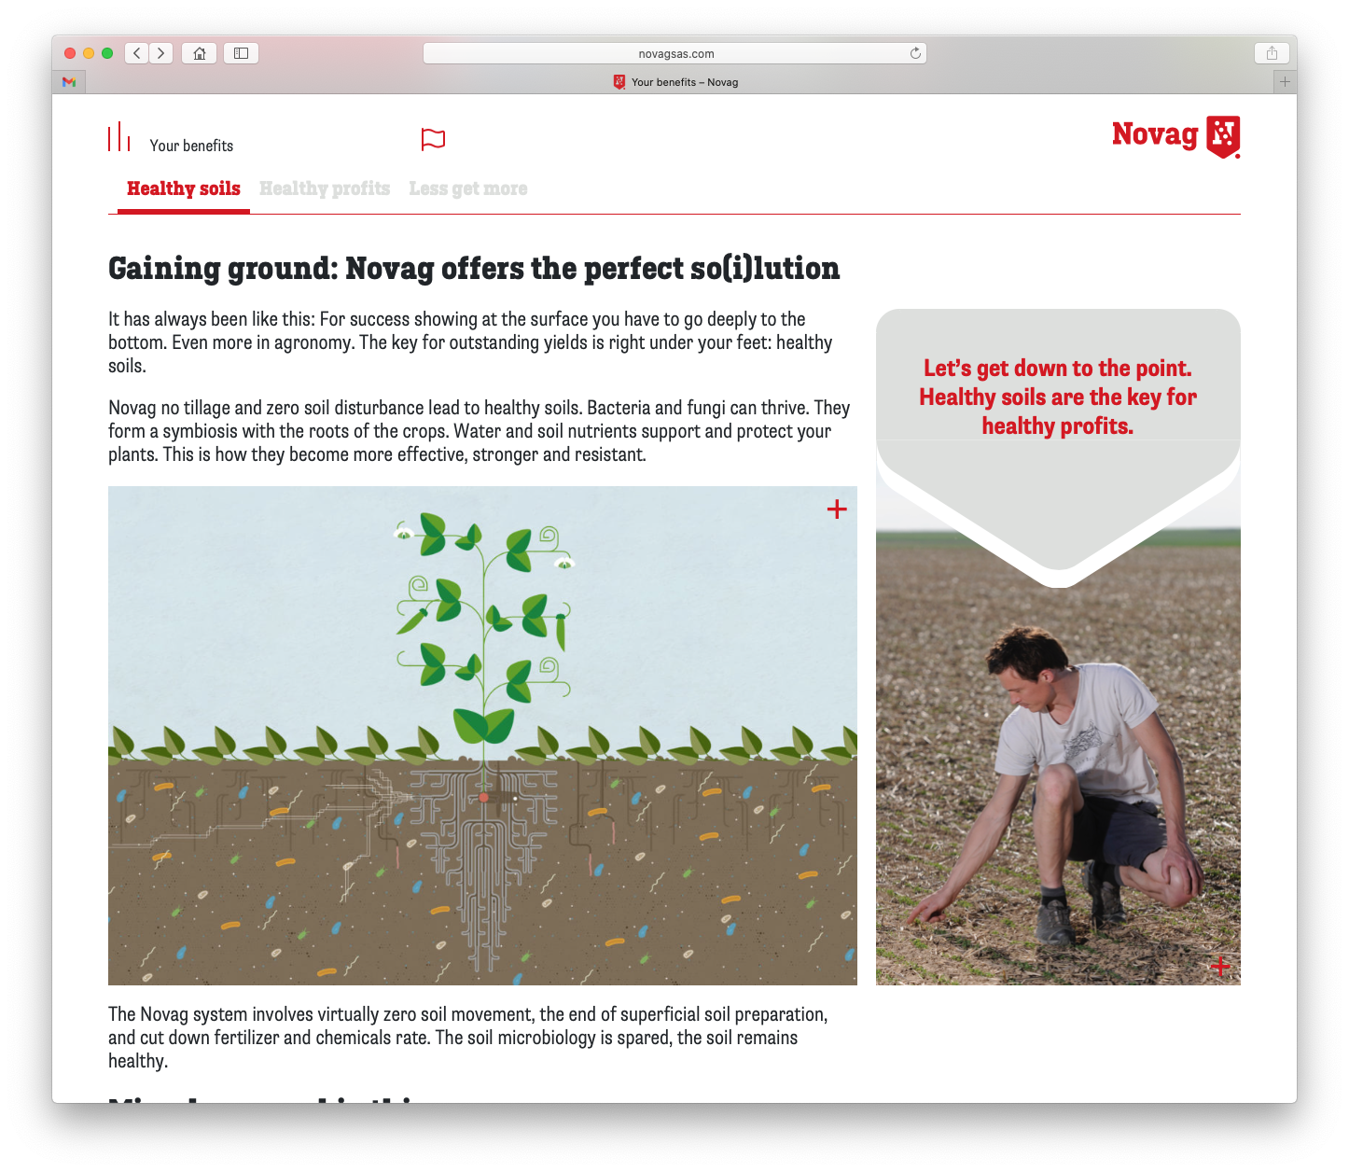The image size is (1349, 1172).
Task: Open the three-bar menu icon beside Your benefits
Action: point(118,136)
